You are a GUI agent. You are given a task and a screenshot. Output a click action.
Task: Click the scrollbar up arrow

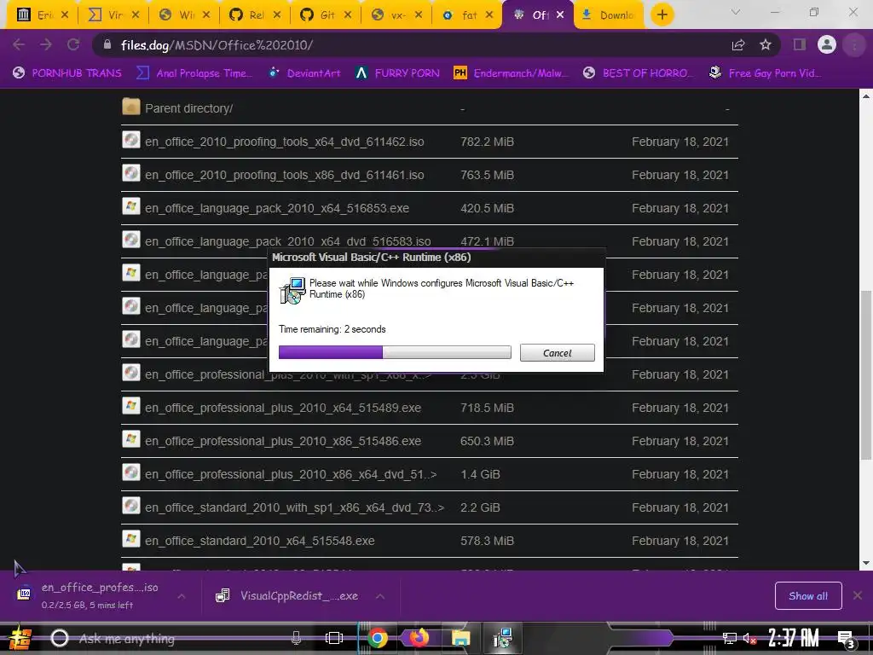(x=866, y=96)
